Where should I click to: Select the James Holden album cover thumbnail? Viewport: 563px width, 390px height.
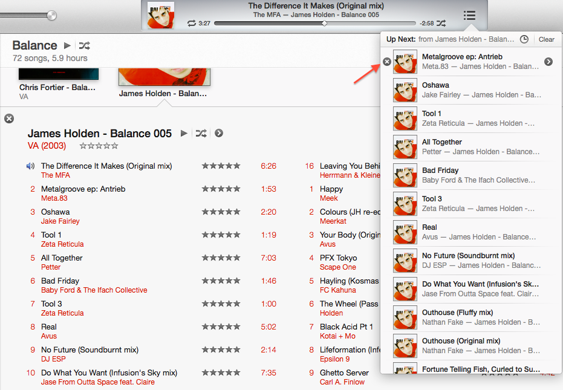tap(164, 77)
